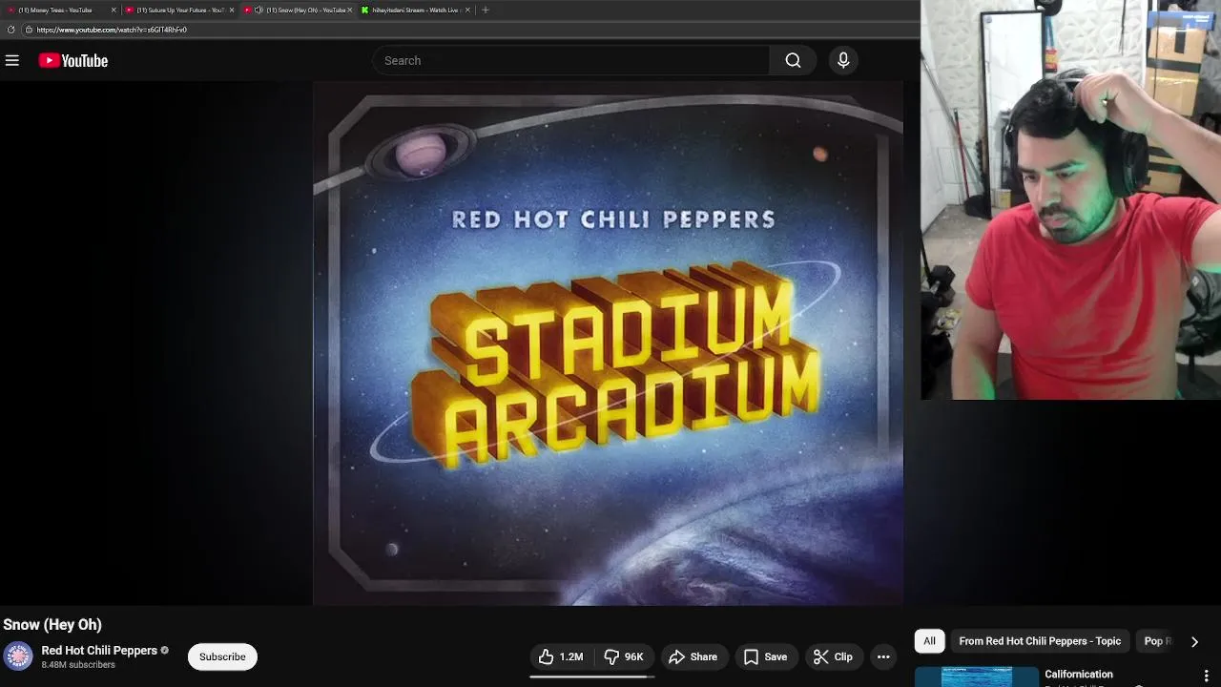Open a new browser tab

(x=486, y=10)
